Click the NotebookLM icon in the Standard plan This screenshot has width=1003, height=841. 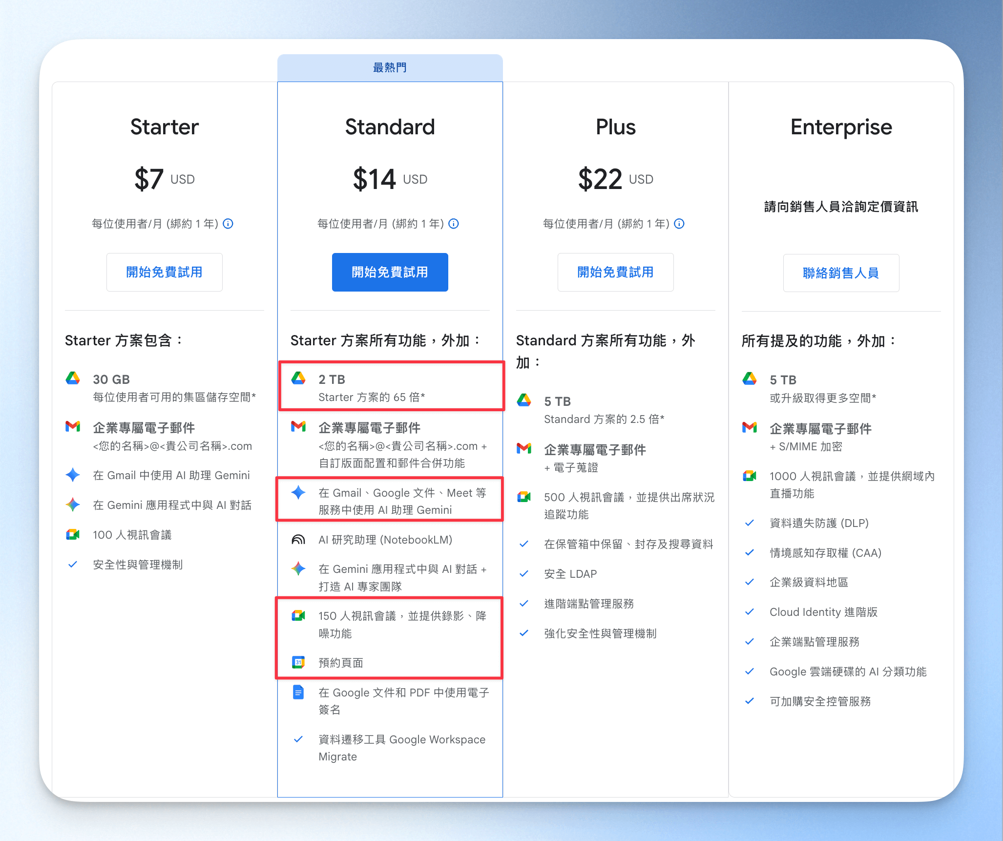[x=298, y=540]
